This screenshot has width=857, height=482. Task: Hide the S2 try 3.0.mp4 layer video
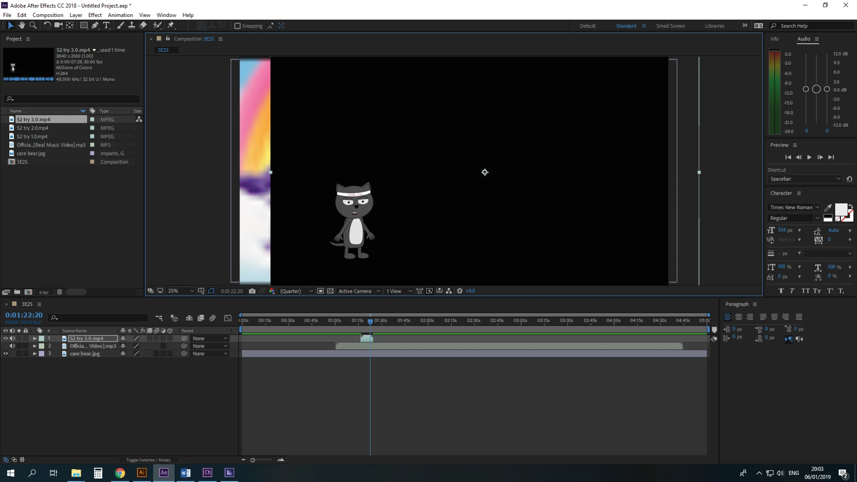(6, 338)
